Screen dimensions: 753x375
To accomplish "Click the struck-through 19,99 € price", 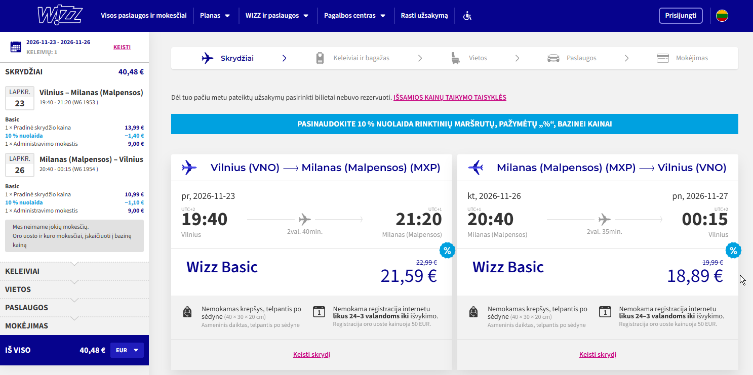I will tap(712, 262).
